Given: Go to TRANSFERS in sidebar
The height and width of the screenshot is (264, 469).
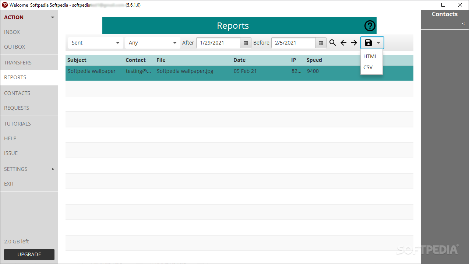Looking at the screenshot, I should click(29, 63).
